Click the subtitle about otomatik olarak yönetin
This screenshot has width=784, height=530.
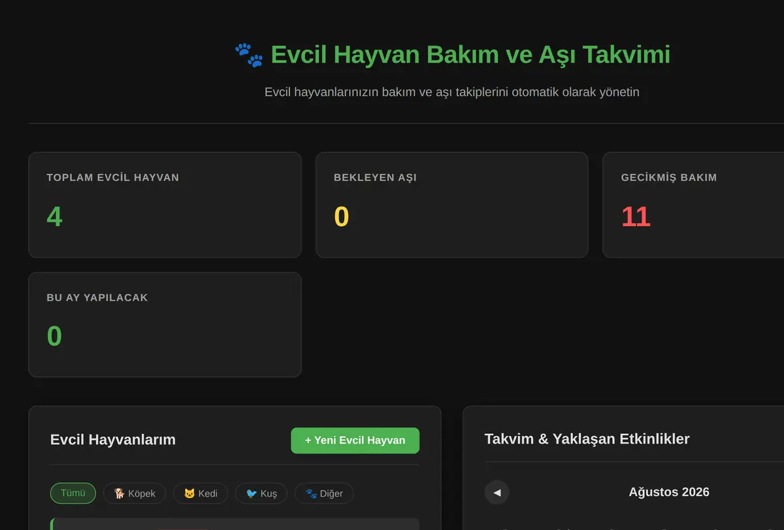[452, 92]
